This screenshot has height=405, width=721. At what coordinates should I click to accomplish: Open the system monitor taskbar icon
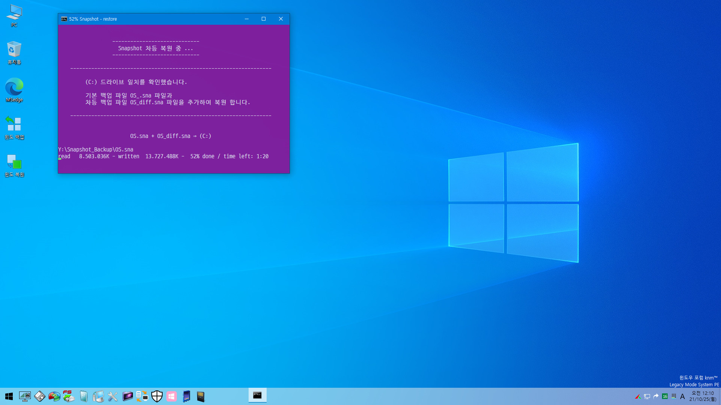click(x=25, y=396)
